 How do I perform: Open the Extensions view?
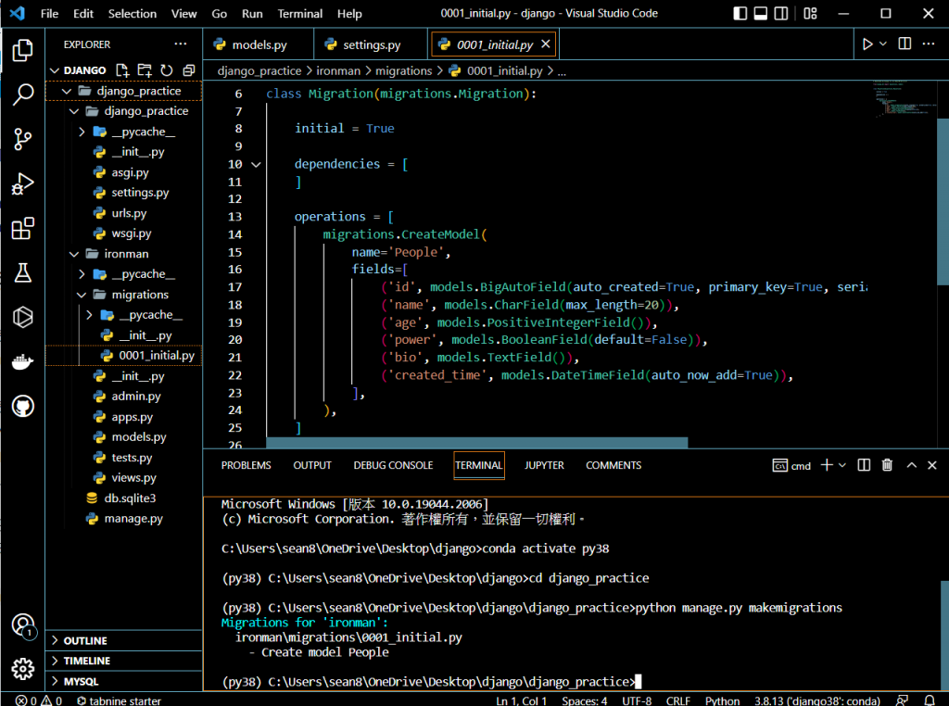23,229
